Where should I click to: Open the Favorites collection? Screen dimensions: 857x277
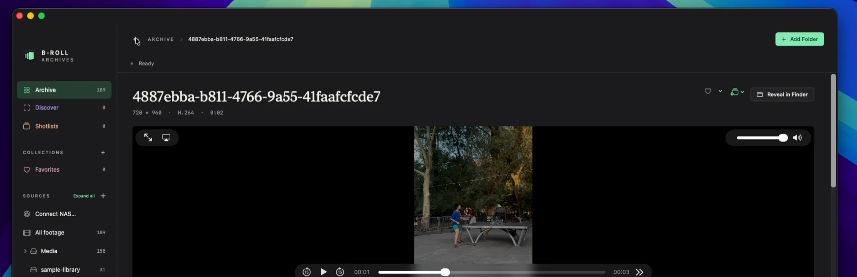(x=64, y=169)
